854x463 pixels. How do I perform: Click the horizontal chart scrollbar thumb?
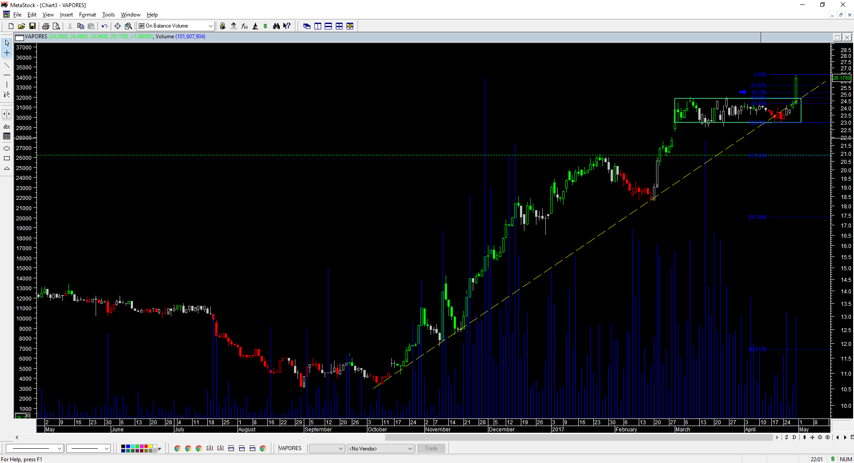tap(578, 438)
